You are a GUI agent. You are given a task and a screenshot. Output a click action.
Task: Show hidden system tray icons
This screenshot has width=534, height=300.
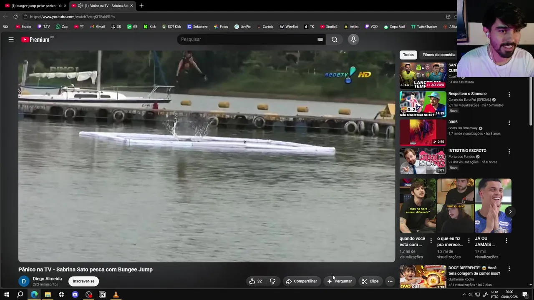464,295
